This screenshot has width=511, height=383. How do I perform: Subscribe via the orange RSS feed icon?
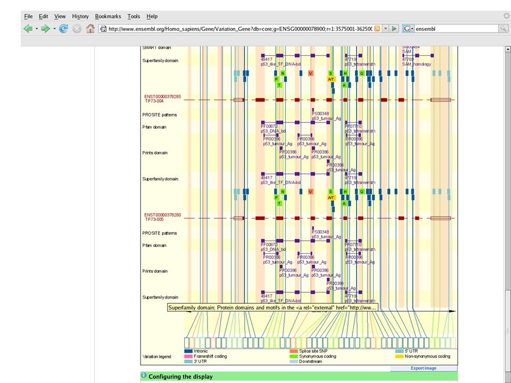pyautogui.click(x=377, y=29)
